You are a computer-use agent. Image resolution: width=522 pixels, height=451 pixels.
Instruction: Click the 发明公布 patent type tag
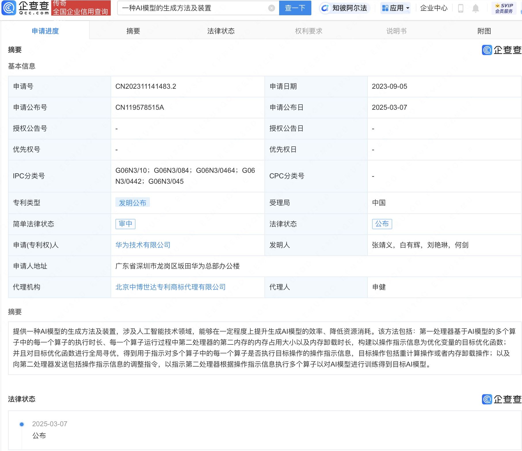(x=132, y=202)
